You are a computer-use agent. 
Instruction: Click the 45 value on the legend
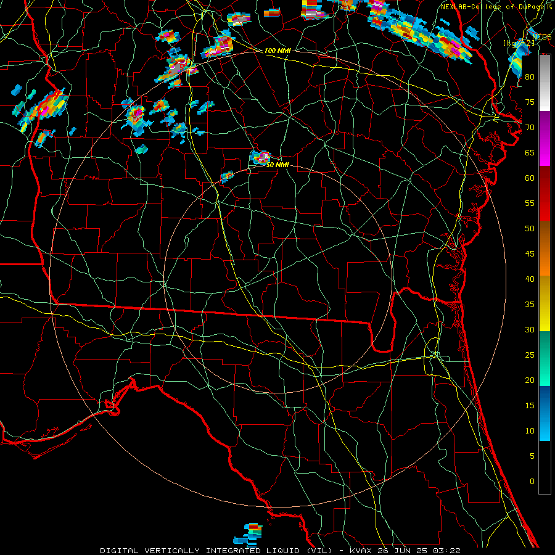coord(530,254)
